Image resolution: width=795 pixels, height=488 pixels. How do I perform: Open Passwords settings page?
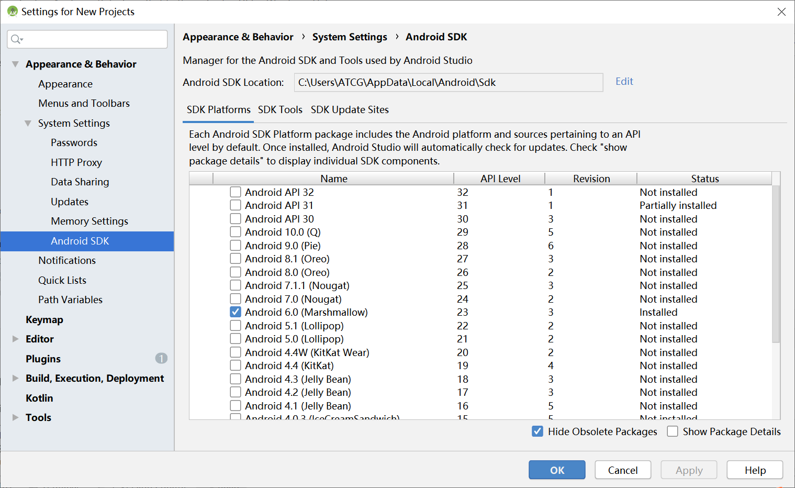(74, 142)
